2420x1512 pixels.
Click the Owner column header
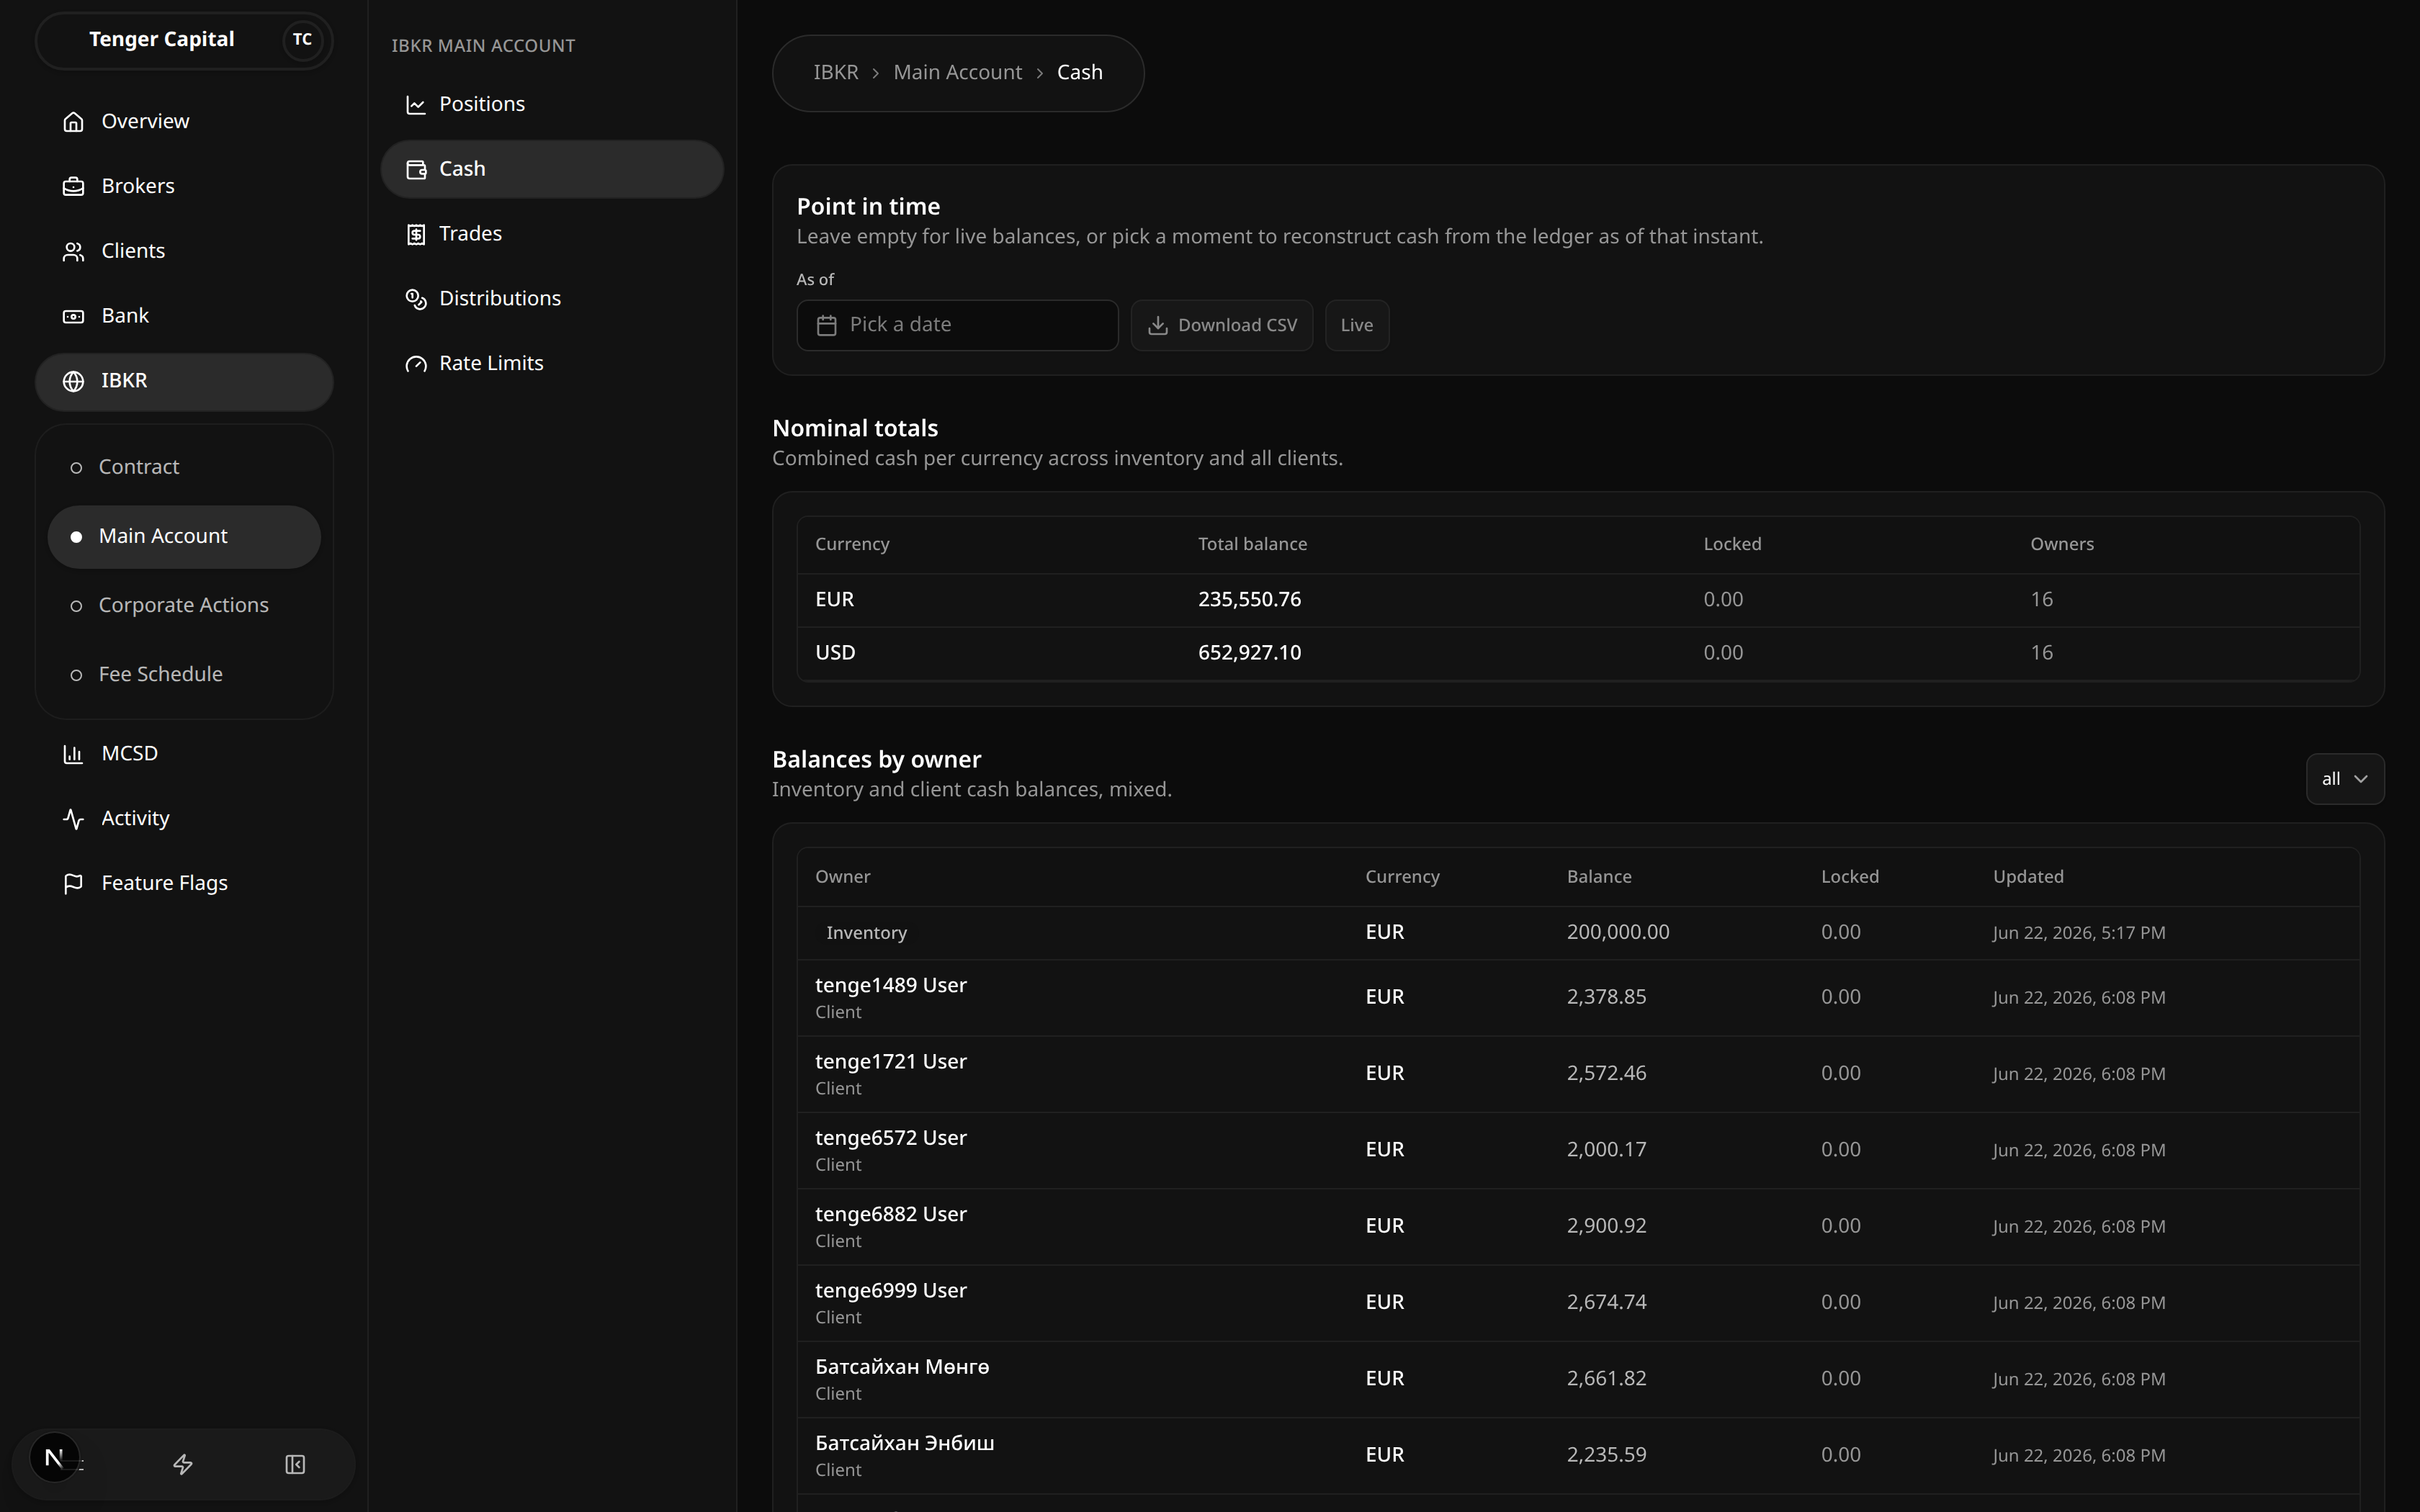pos(842,877)
